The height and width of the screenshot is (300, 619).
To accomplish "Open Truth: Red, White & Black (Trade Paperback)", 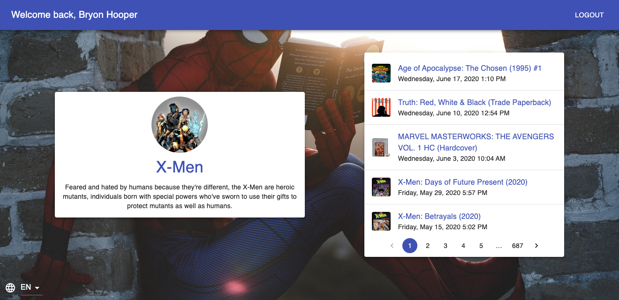I will tap(474, 102).
